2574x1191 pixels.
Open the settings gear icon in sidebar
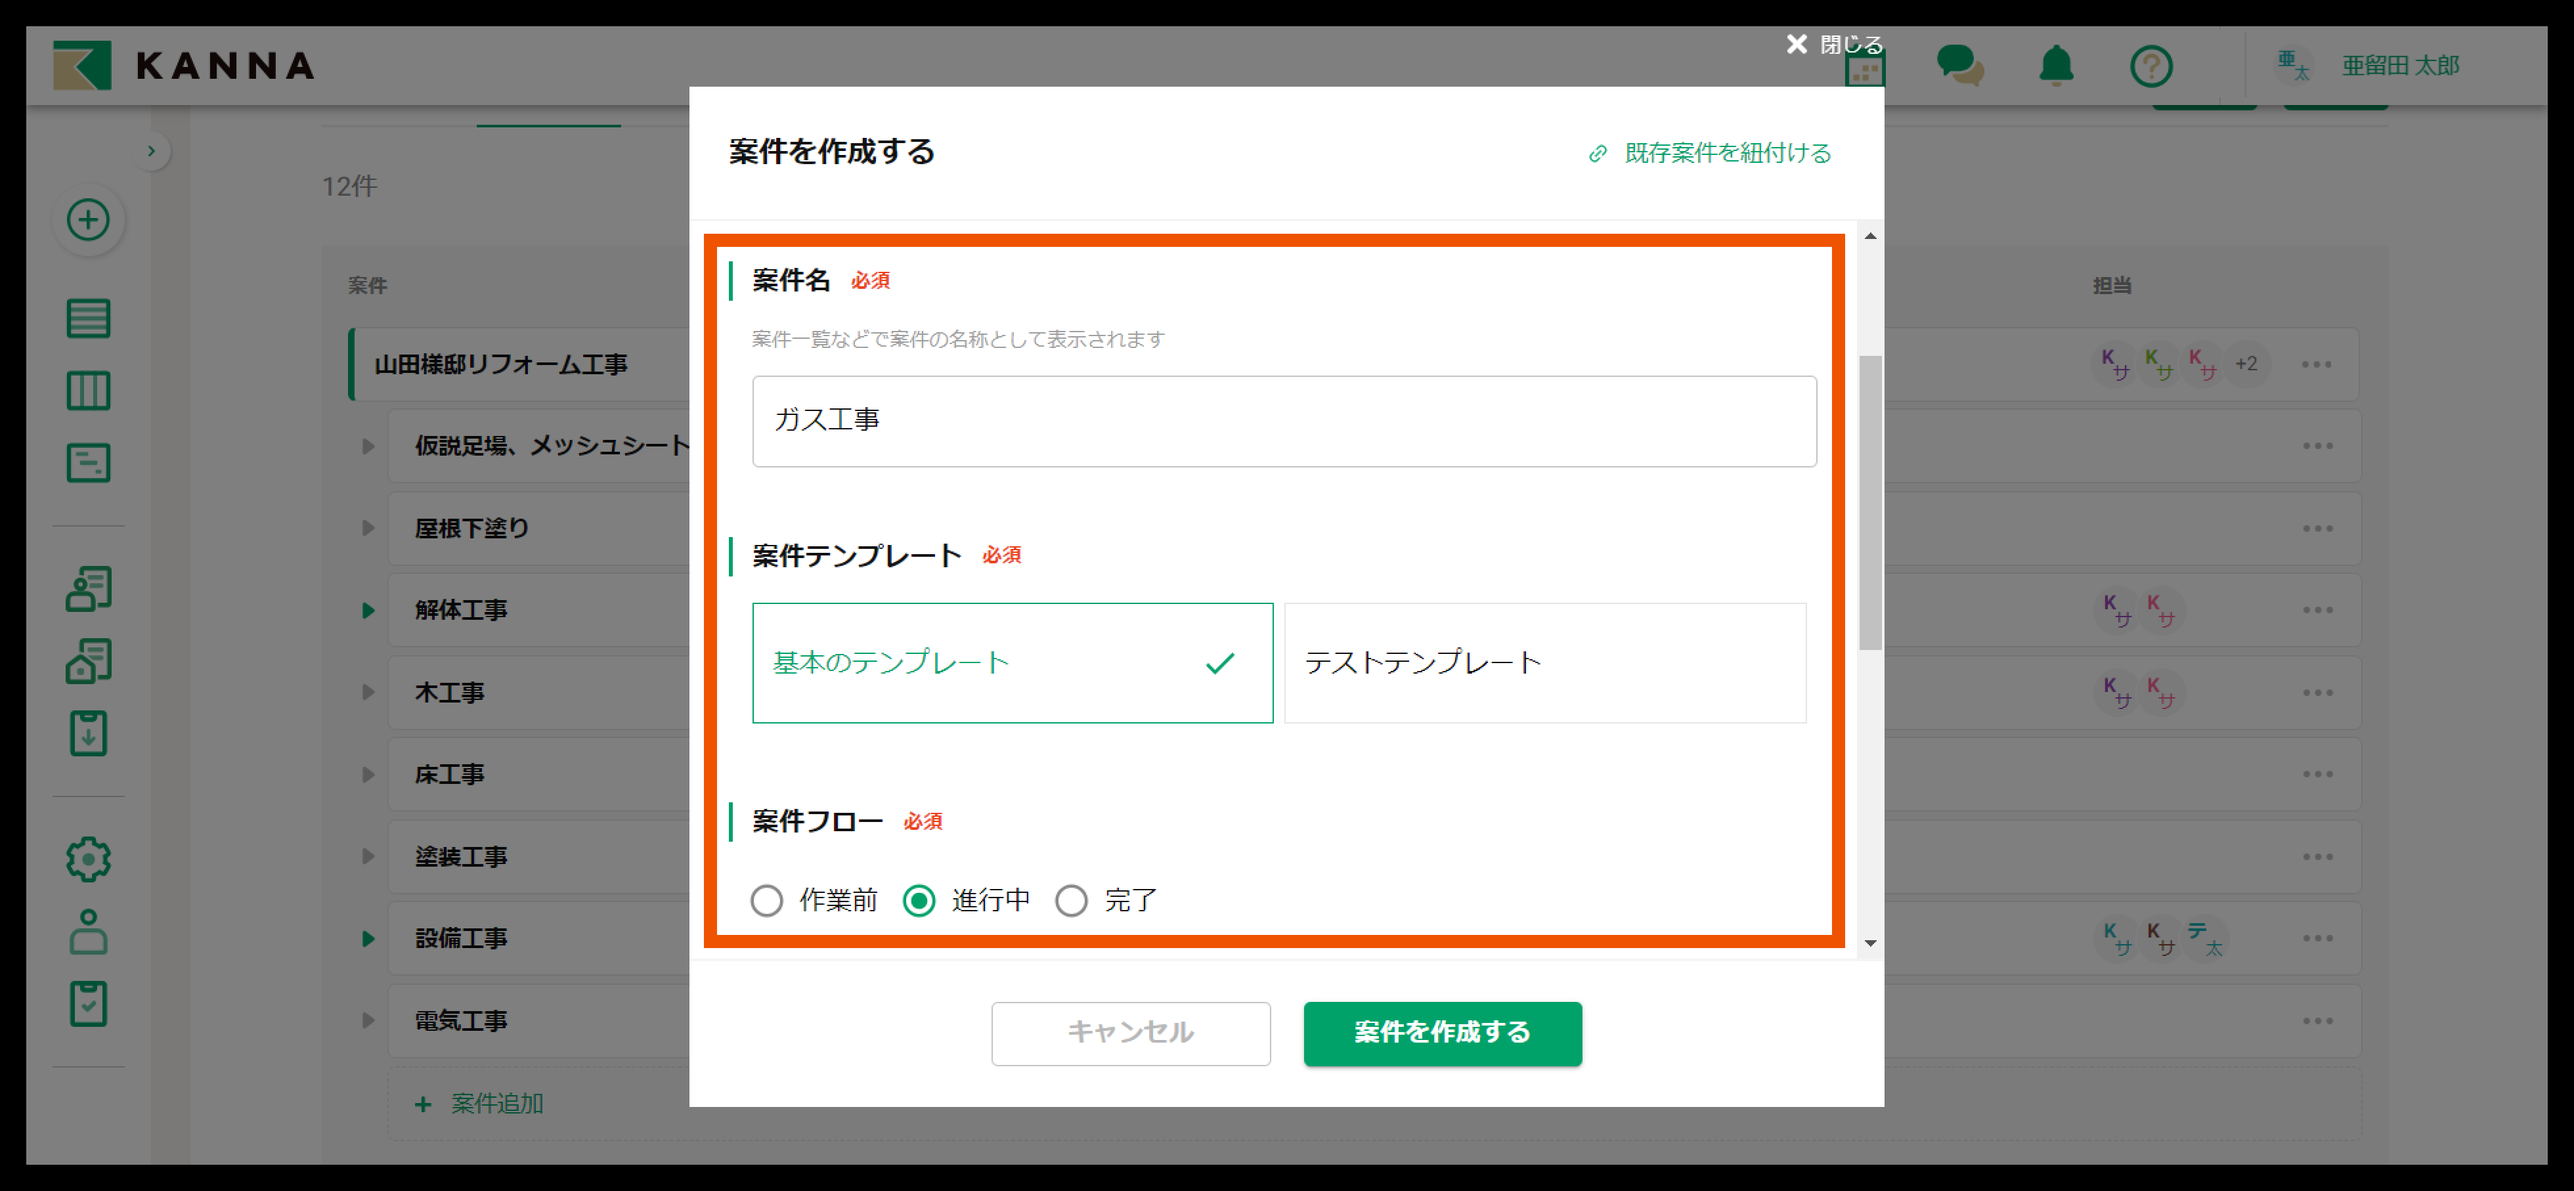coord(88,859)
